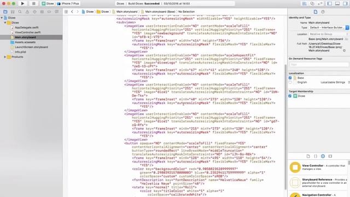Image resolution: width=350 pixels, height=197 pixels.
Task: Open the Type dropdown in inspector
Action: (x=329, y=27)
